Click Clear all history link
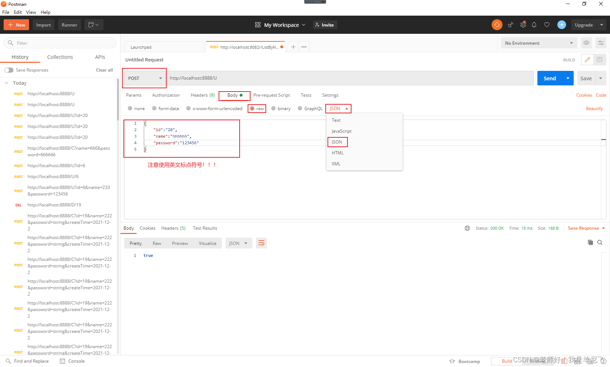The image size is (610, 367). point(104,70)
